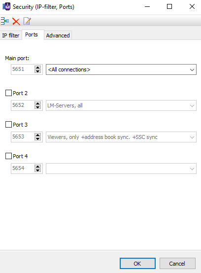Enable the Port 2 checkbox
Image resolution: width=201 pixels, height=273 pixels.
point(8,93)
